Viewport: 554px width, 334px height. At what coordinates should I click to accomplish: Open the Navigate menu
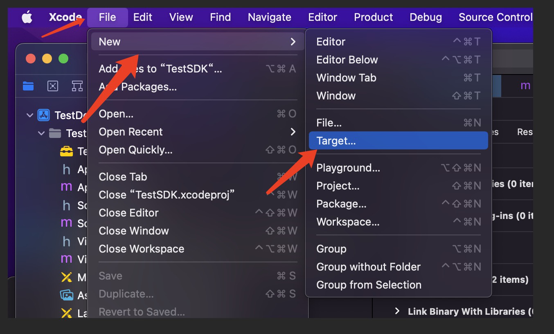pyautogui.click(x=270, y=17)
